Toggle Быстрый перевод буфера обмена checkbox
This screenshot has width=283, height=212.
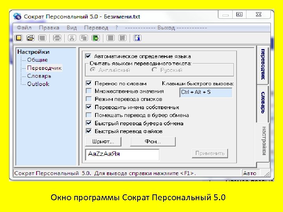[88, 123]
